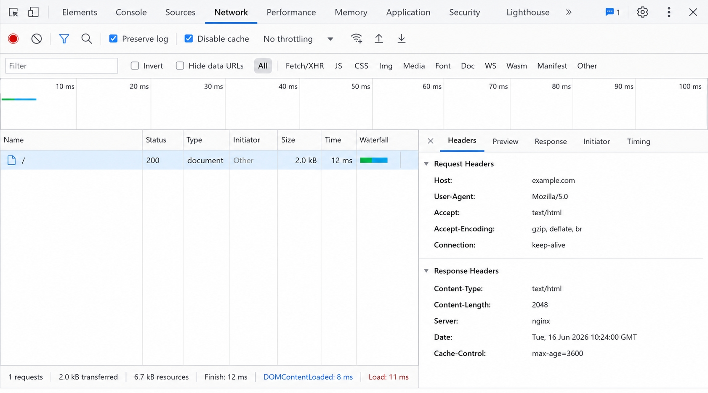
Task: Filter requests by Doc
Action: click(x=468, y=66)
